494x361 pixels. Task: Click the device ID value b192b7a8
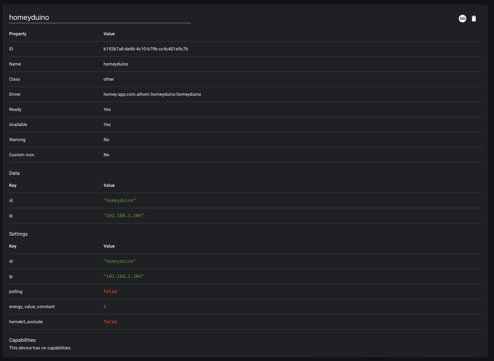point(145,49)
